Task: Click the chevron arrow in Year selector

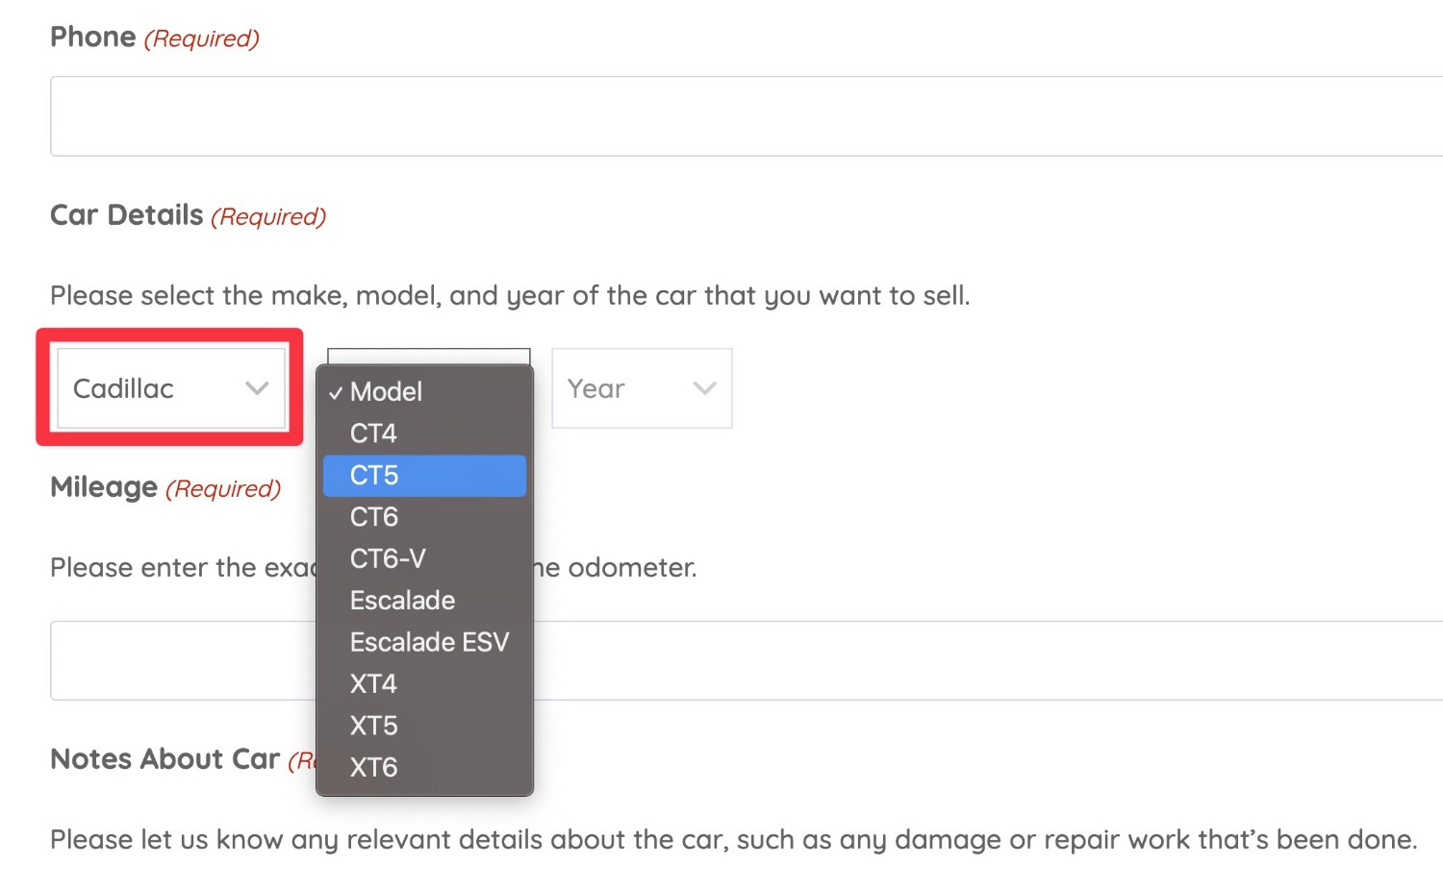Action: (705, 388)
